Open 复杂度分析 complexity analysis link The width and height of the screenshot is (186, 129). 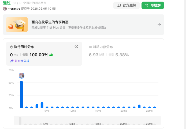[x=22, y=61]
